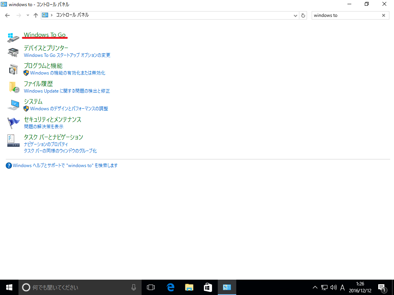Click コントロール パネル in the address bar
Image resolution: width=394 pixels, height=295 pixels.
[72, 15]
